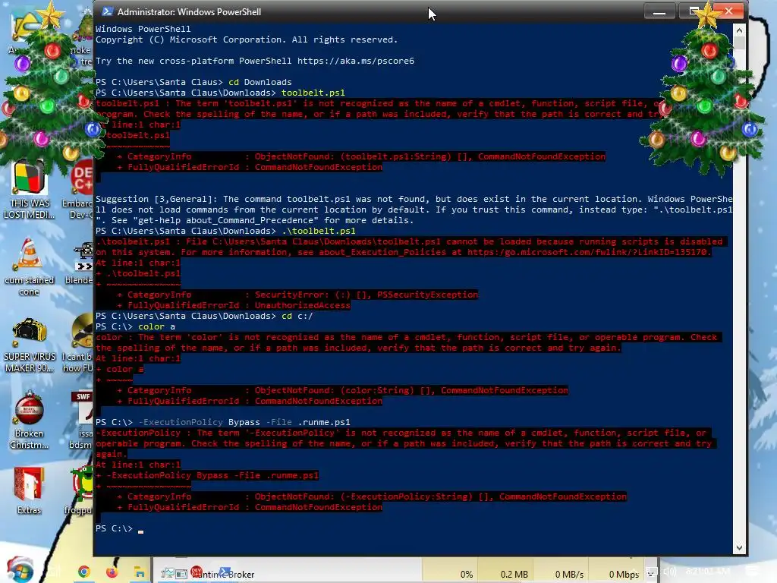Click the PowerShell icon in the title bar
Image resolution: width=777 pixels, height=583 pixels.
click(x=106, y=11)
